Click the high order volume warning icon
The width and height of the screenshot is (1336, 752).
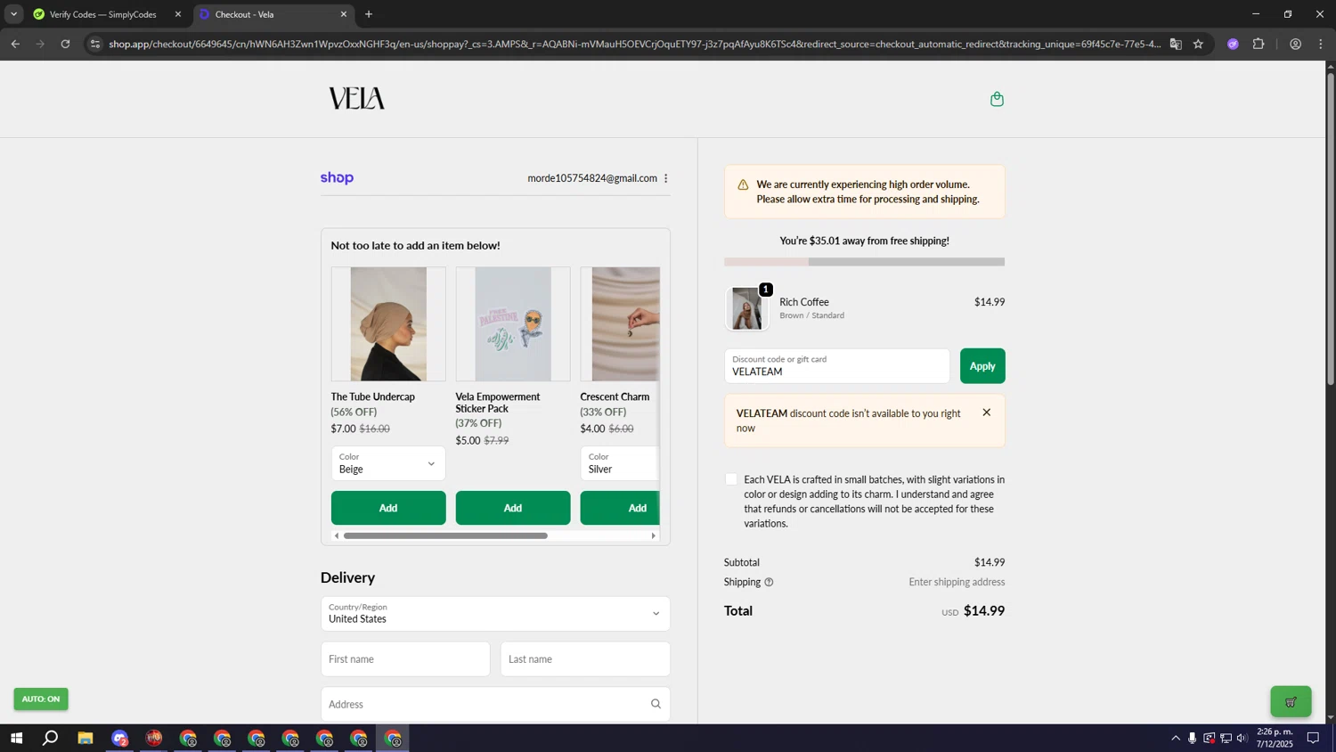tap(743, 184)
